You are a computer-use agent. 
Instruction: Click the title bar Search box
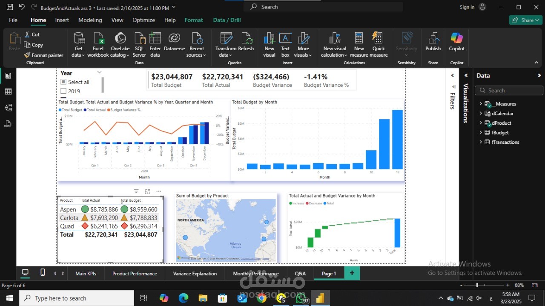coord(323,7)
